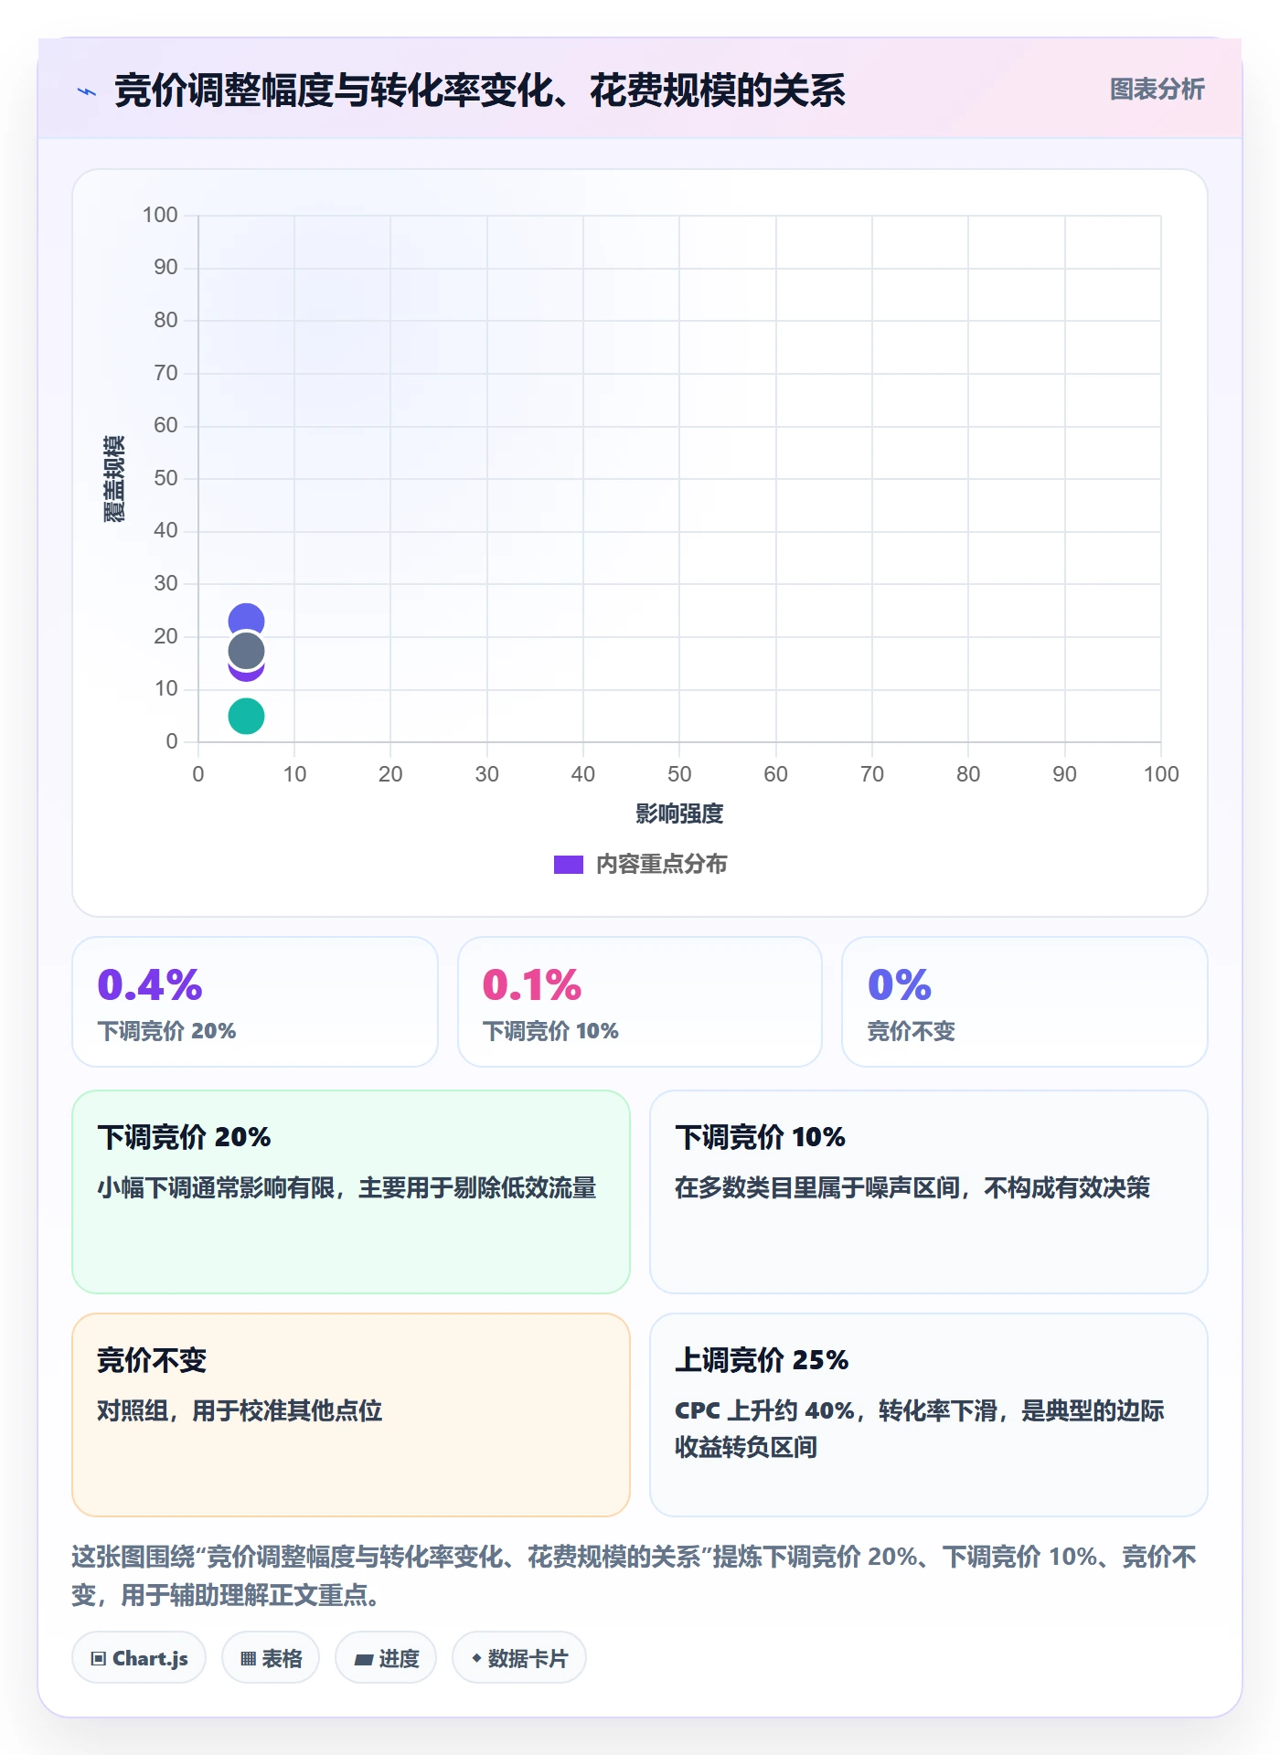
Task: Click the 内容重点分布 legend text
Action: point(661,865)
